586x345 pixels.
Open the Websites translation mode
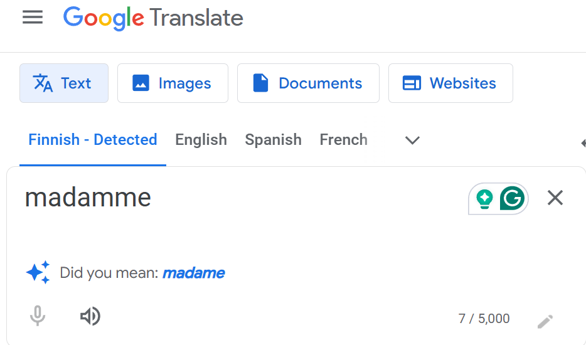click(450, 83)
